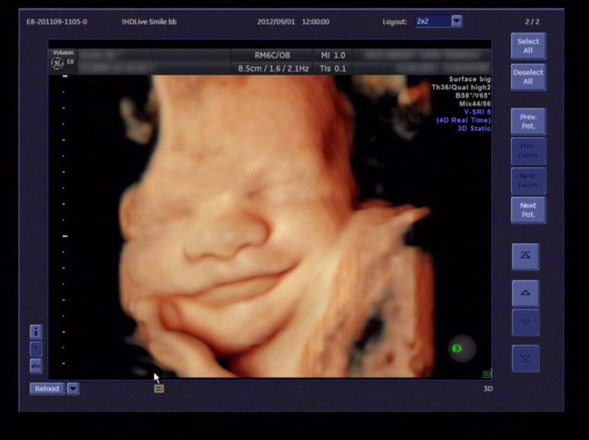Image resolution: width=589 pixels, height=440 pixels.
Task: Click the Next Exam button
Action: coord(528,180)
